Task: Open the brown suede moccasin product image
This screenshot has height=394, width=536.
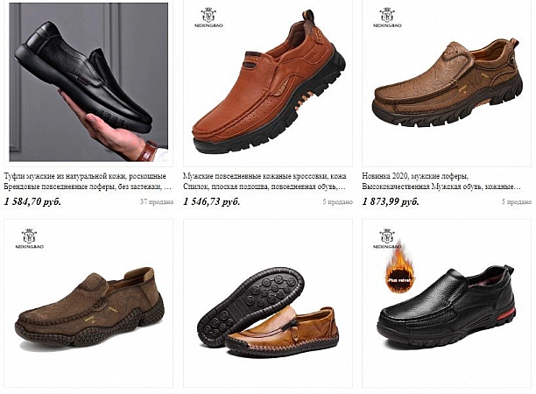Action: coord(88,304)
